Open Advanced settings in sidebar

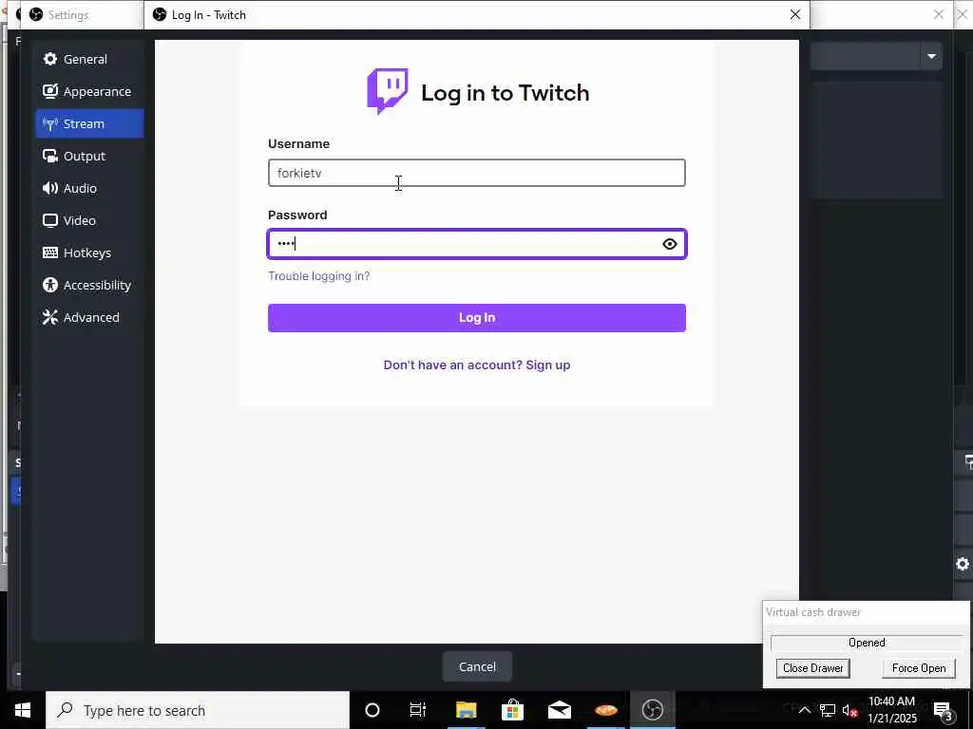point(89,317)
